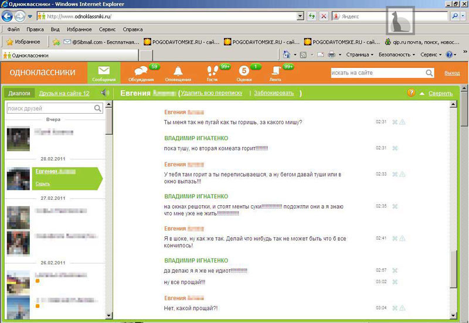This screenshot has width=469, height=323.
Task: Select the Евгения dialog in the list
Action: (x=66, y=179)
